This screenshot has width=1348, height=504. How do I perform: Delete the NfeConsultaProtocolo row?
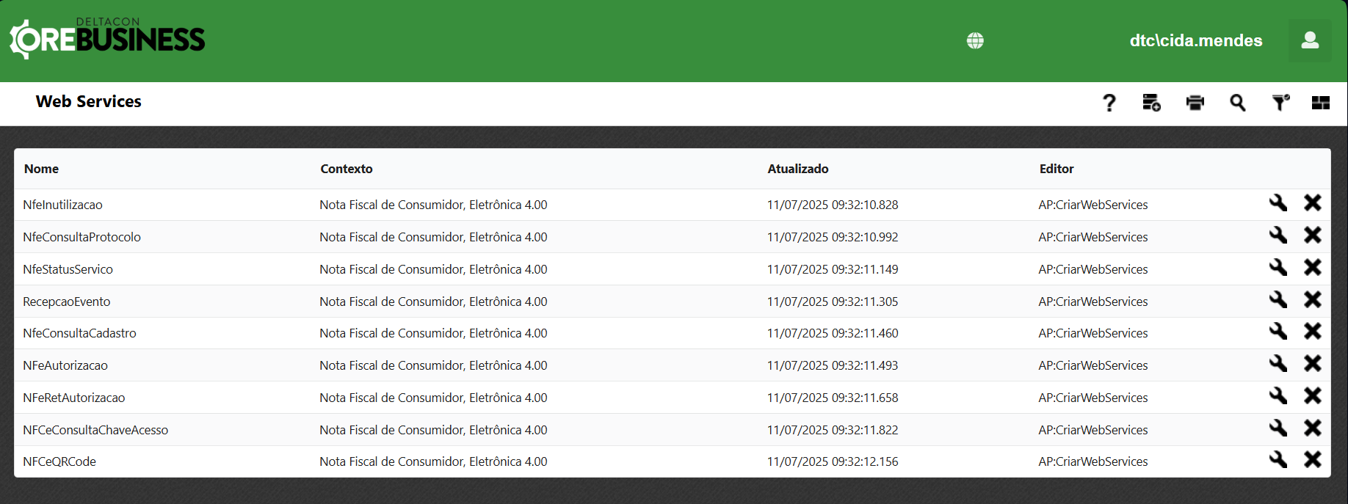point(1312,235)
